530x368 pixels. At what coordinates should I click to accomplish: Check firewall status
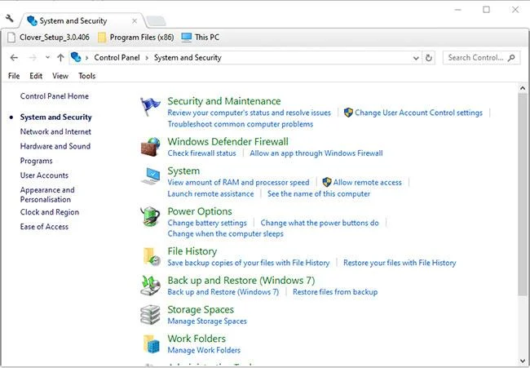pyautogui.click(x=201, y=153)
